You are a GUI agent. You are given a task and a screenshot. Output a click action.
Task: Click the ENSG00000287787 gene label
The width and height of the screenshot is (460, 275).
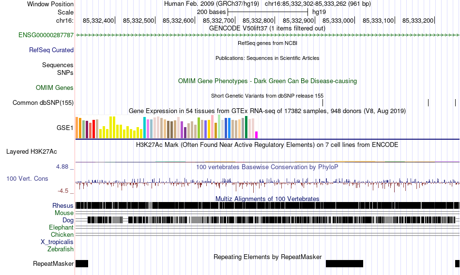46,35
